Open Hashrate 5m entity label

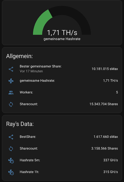click(x=30, y=160)
